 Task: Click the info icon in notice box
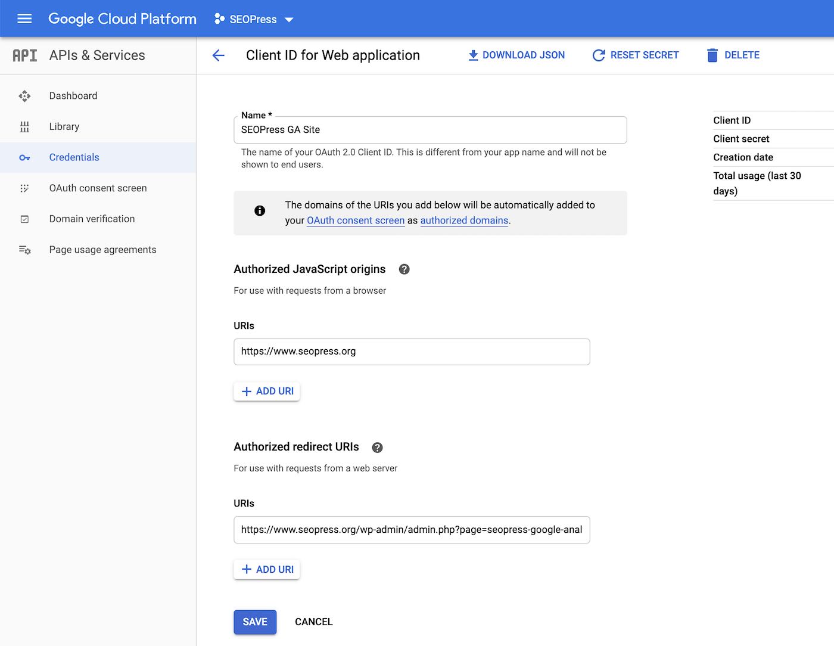(x=260, y=210)
